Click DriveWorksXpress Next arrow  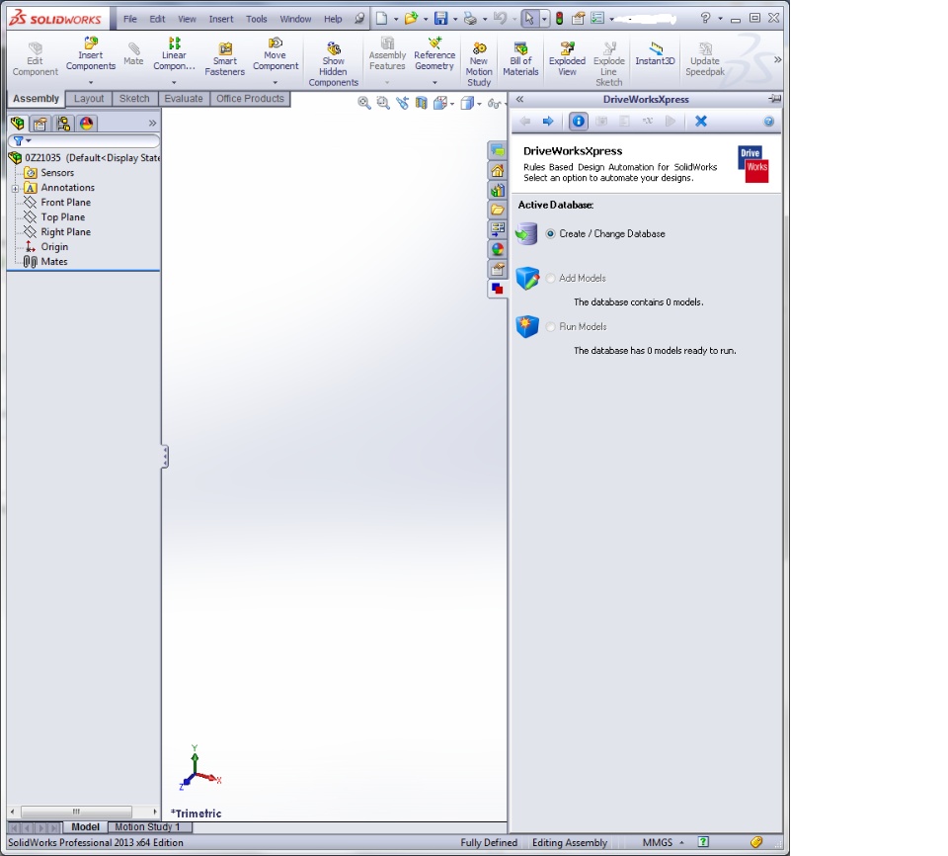[548, 121]
